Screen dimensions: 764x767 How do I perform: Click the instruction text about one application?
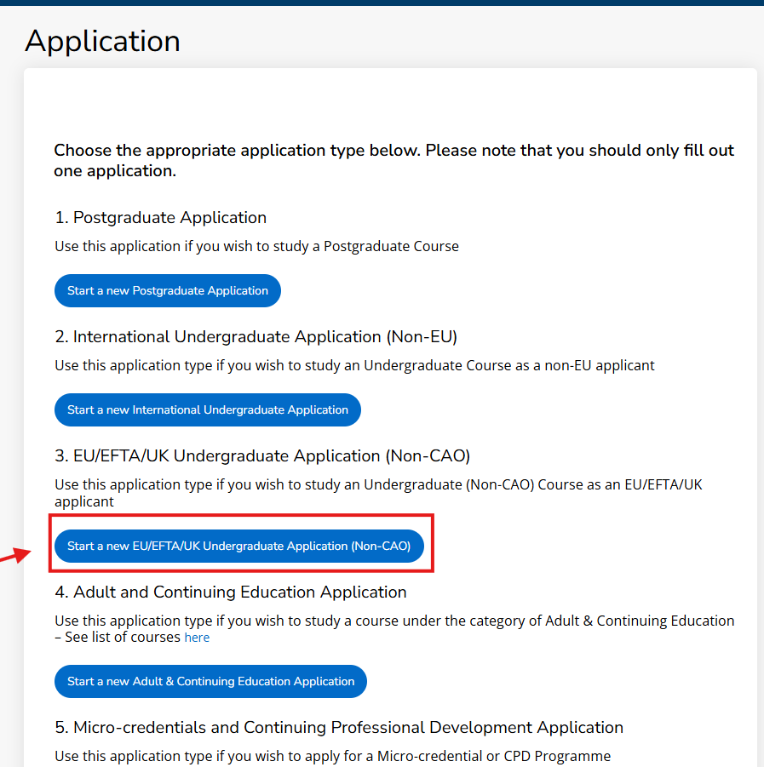(393, 161)
